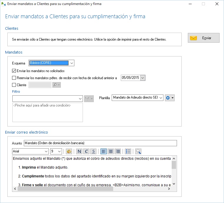Screen dimensions: 224x203
Task: Click the bold (N) formatting icon
Action: click(x=79, y=152)
